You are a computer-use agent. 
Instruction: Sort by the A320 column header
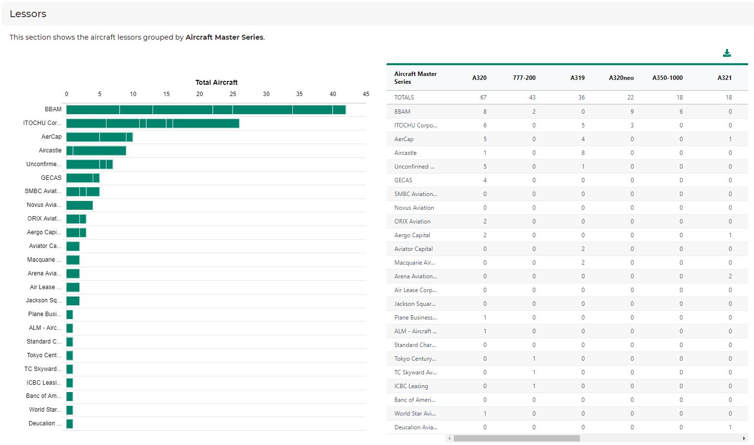[x=479, y=77]
